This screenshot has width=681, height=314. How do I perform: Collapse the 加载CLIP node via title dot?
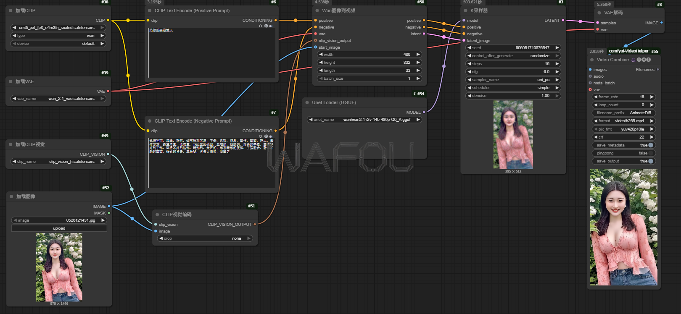pyautogui.click(x=11, y=10)
